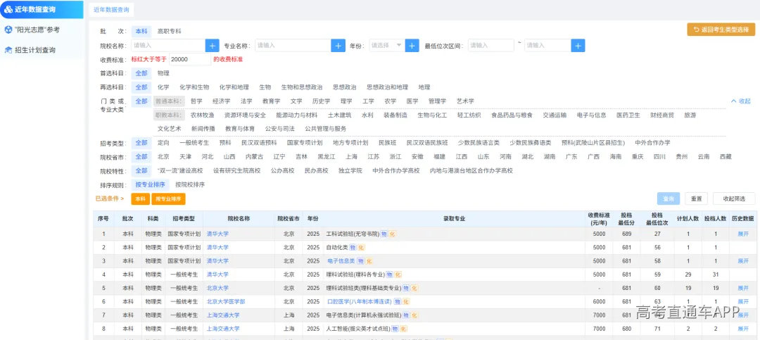The height and width of the screenshot is (340, 760).
Task: Click plus button next to 专业名称 field
Action: click(338, 46)
